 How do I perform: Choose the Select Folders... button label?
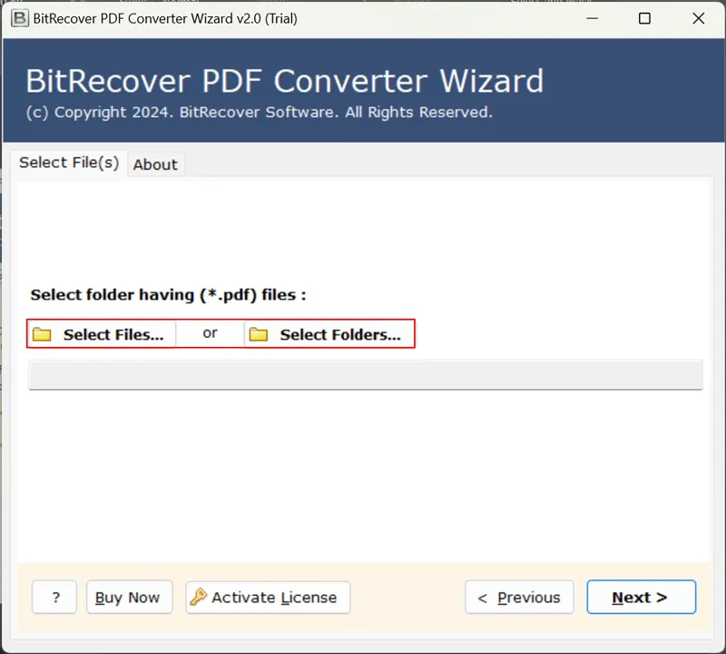[339, 334]
